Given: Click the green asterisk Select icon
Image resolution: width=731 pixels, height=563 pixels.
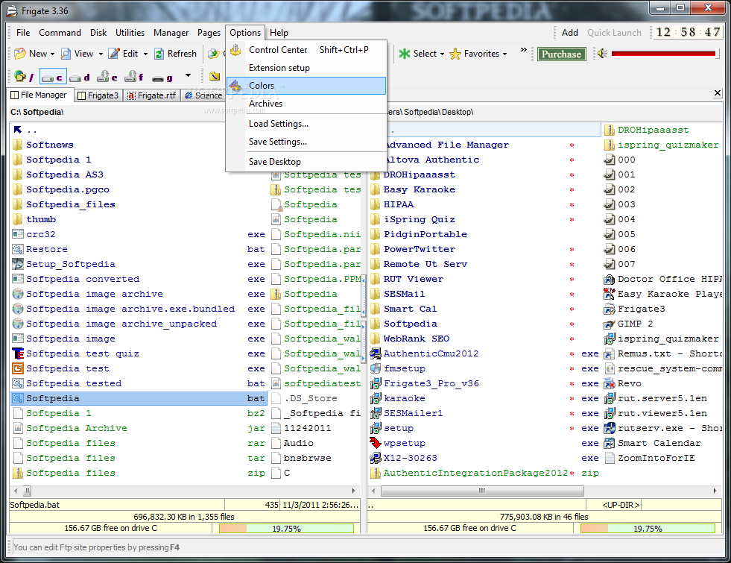Looking at the screenshot, I should tap(404, 54).
